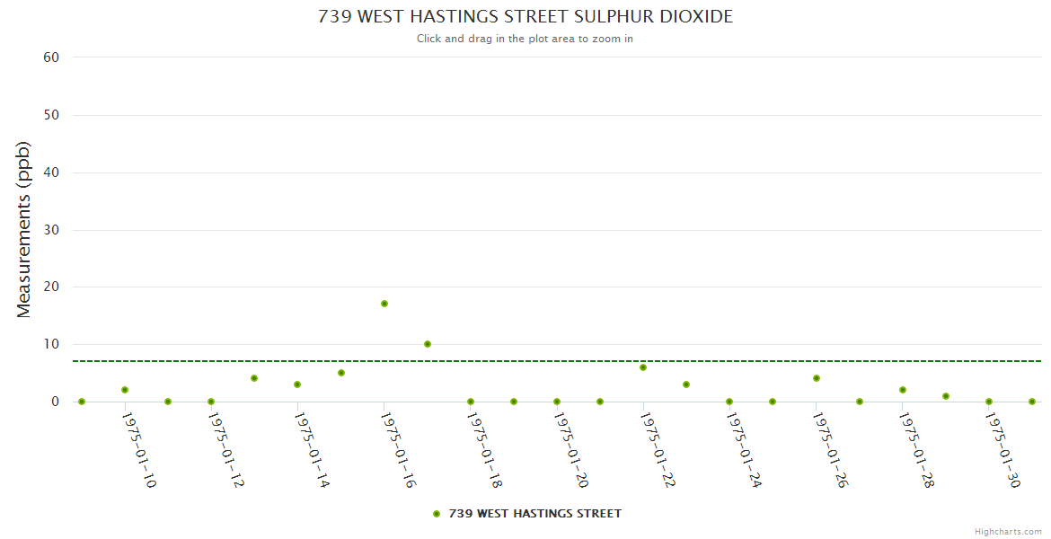1051x539 pixels.
Task: Click the 1975-01-20 x-axis date label
Action: (x=571, y=450)
